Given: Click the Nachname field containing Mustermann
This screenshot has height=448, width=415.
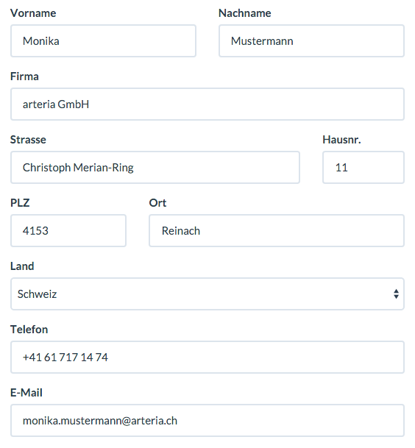Looking at the screenshot, I should click(x=311, y=41).
